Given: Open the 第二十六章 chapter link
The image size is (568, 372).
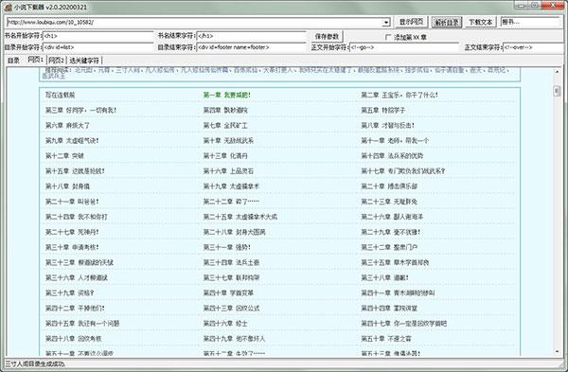Looking at the screenshot, I should pos(392,217).
